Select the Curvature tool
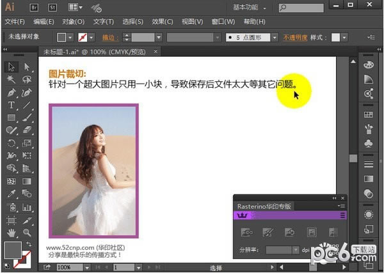 pyautogui.click(x=27, y=93)
